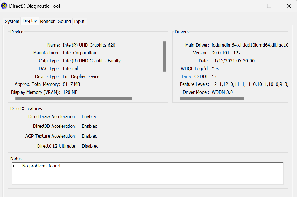Image resolution: width=297 pixels, height=197 pixels.
Task: Click the DirectX Diagnostic Tool title icon
Action: point(4,6)
